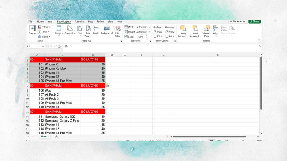
Task: Select cell containing iPad
Action: click(x=62, y=91)
